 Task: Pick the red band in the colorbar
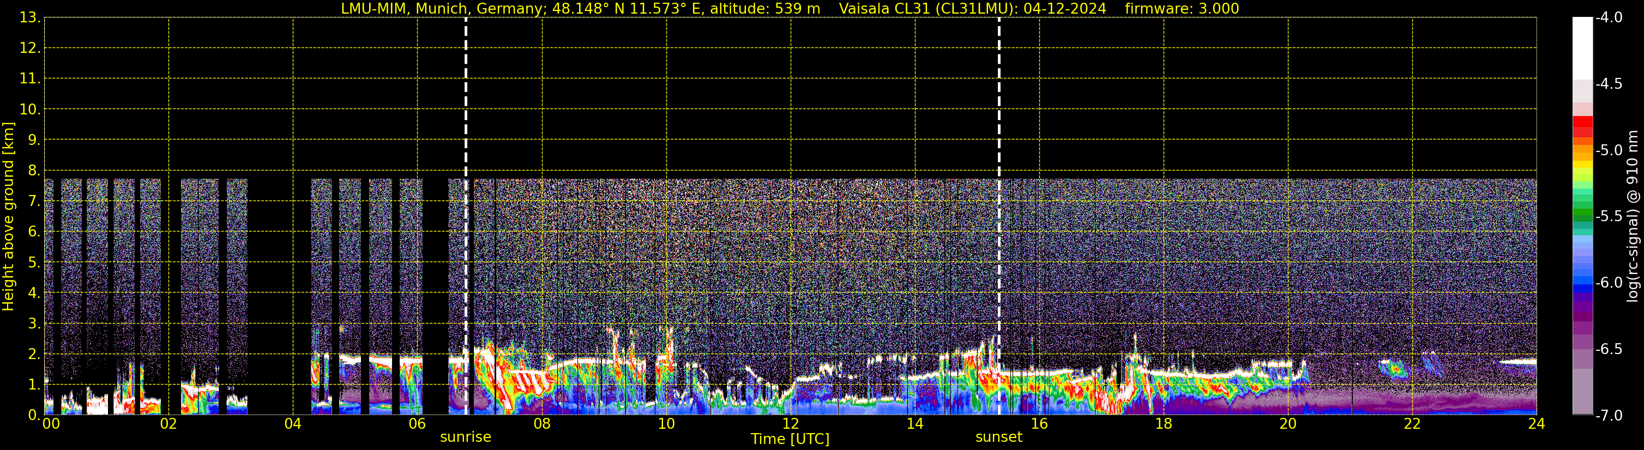click(1583, 121)
